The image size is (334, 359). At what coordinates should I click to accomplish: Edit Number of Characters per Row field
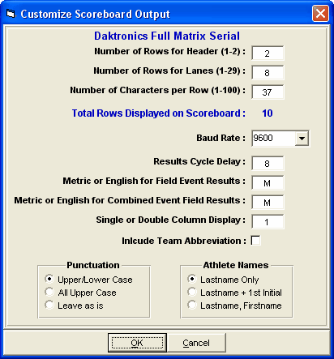click(268, 92)
